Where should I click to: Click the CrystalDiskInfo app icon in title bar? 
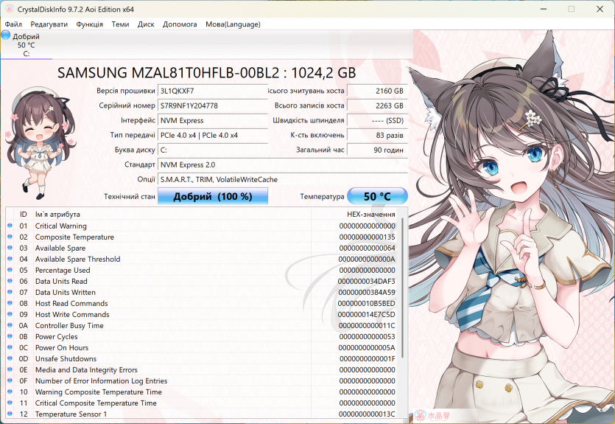pyautogui.click(x=9, y=8)
